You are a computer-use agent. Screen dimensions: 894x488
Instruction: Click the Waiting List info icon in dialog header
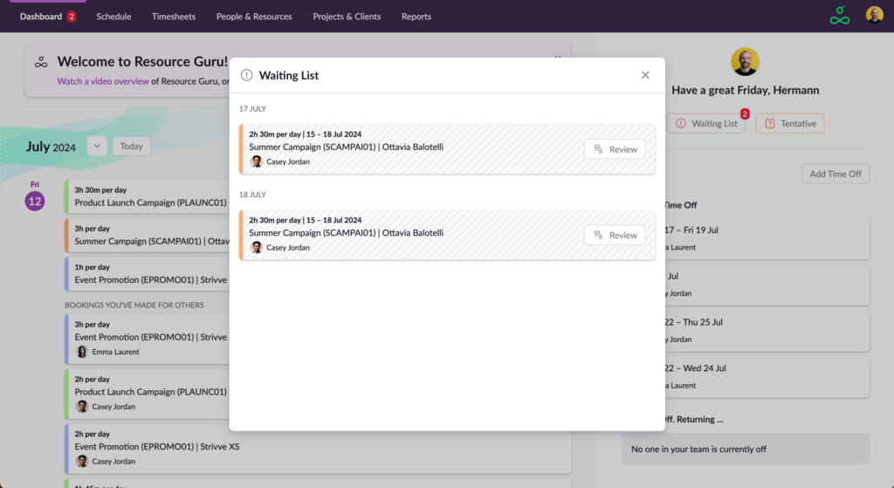pyautogui.click(x=246, y=75)
